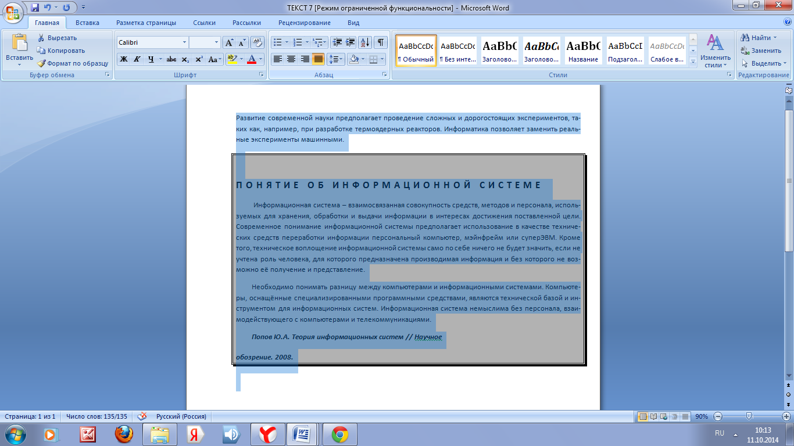Expand the bullets list dropdown arrow
The width and height of the screenshot is (794, 446).
287,42
